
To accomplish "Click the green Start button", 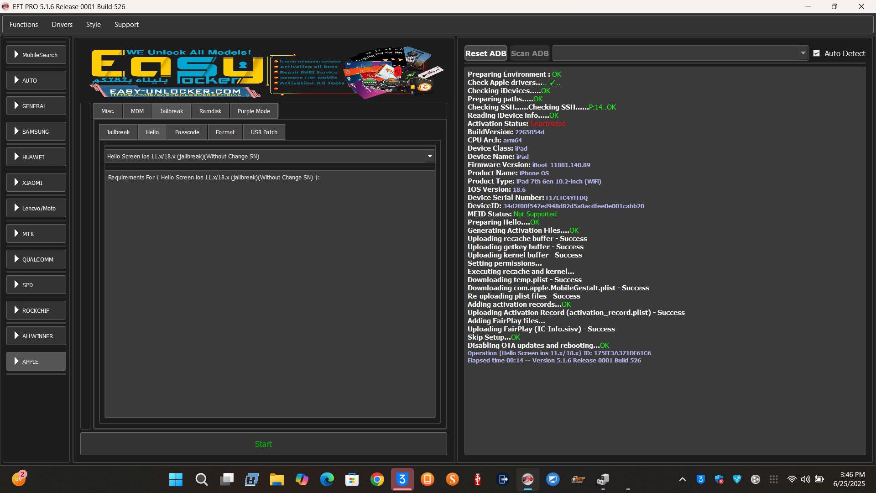I will point(263,444).
